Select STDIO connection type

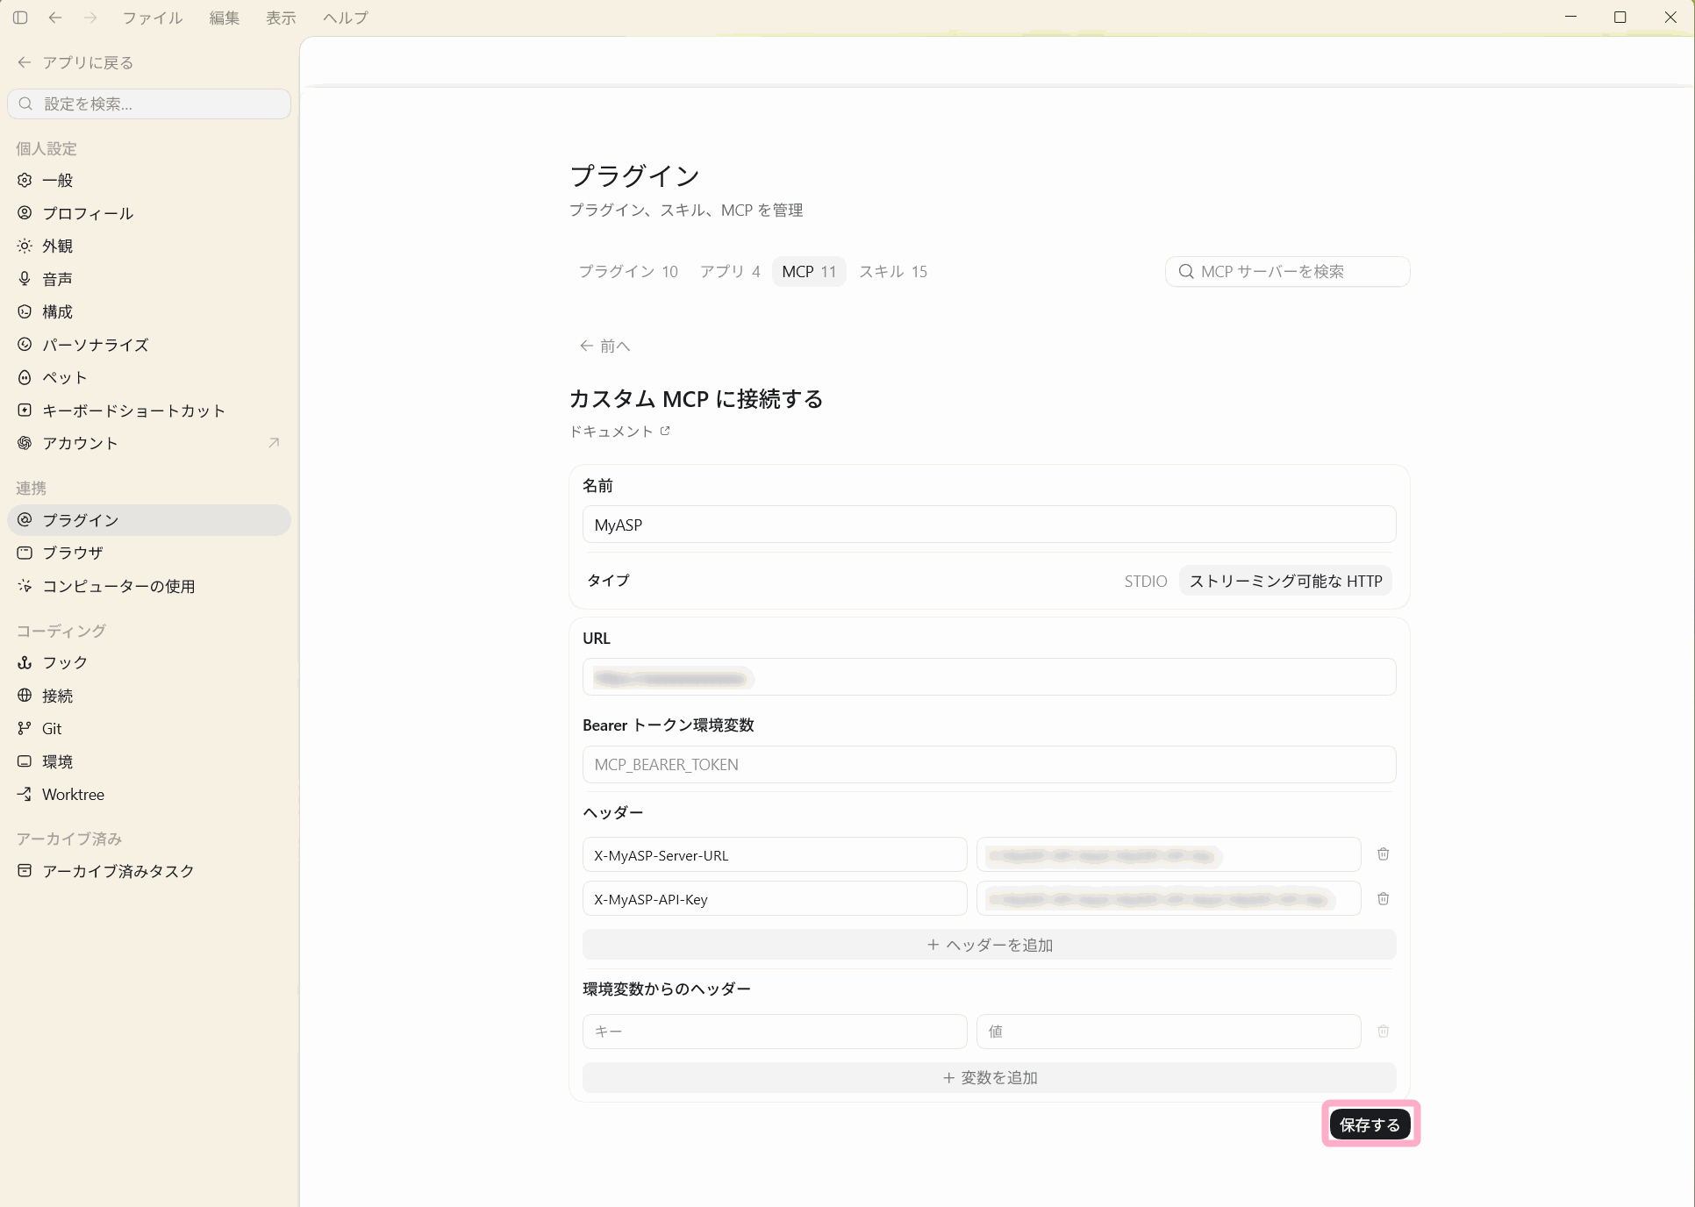1146,581
